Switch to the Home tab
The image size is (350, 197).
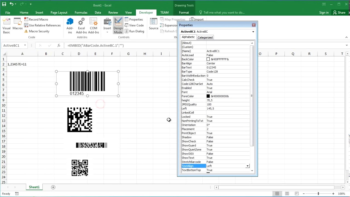coord(24,13)
